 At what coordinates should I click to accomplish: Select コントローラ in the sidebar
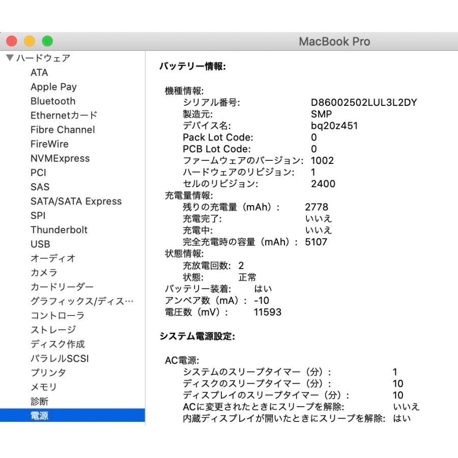(58, 316)
